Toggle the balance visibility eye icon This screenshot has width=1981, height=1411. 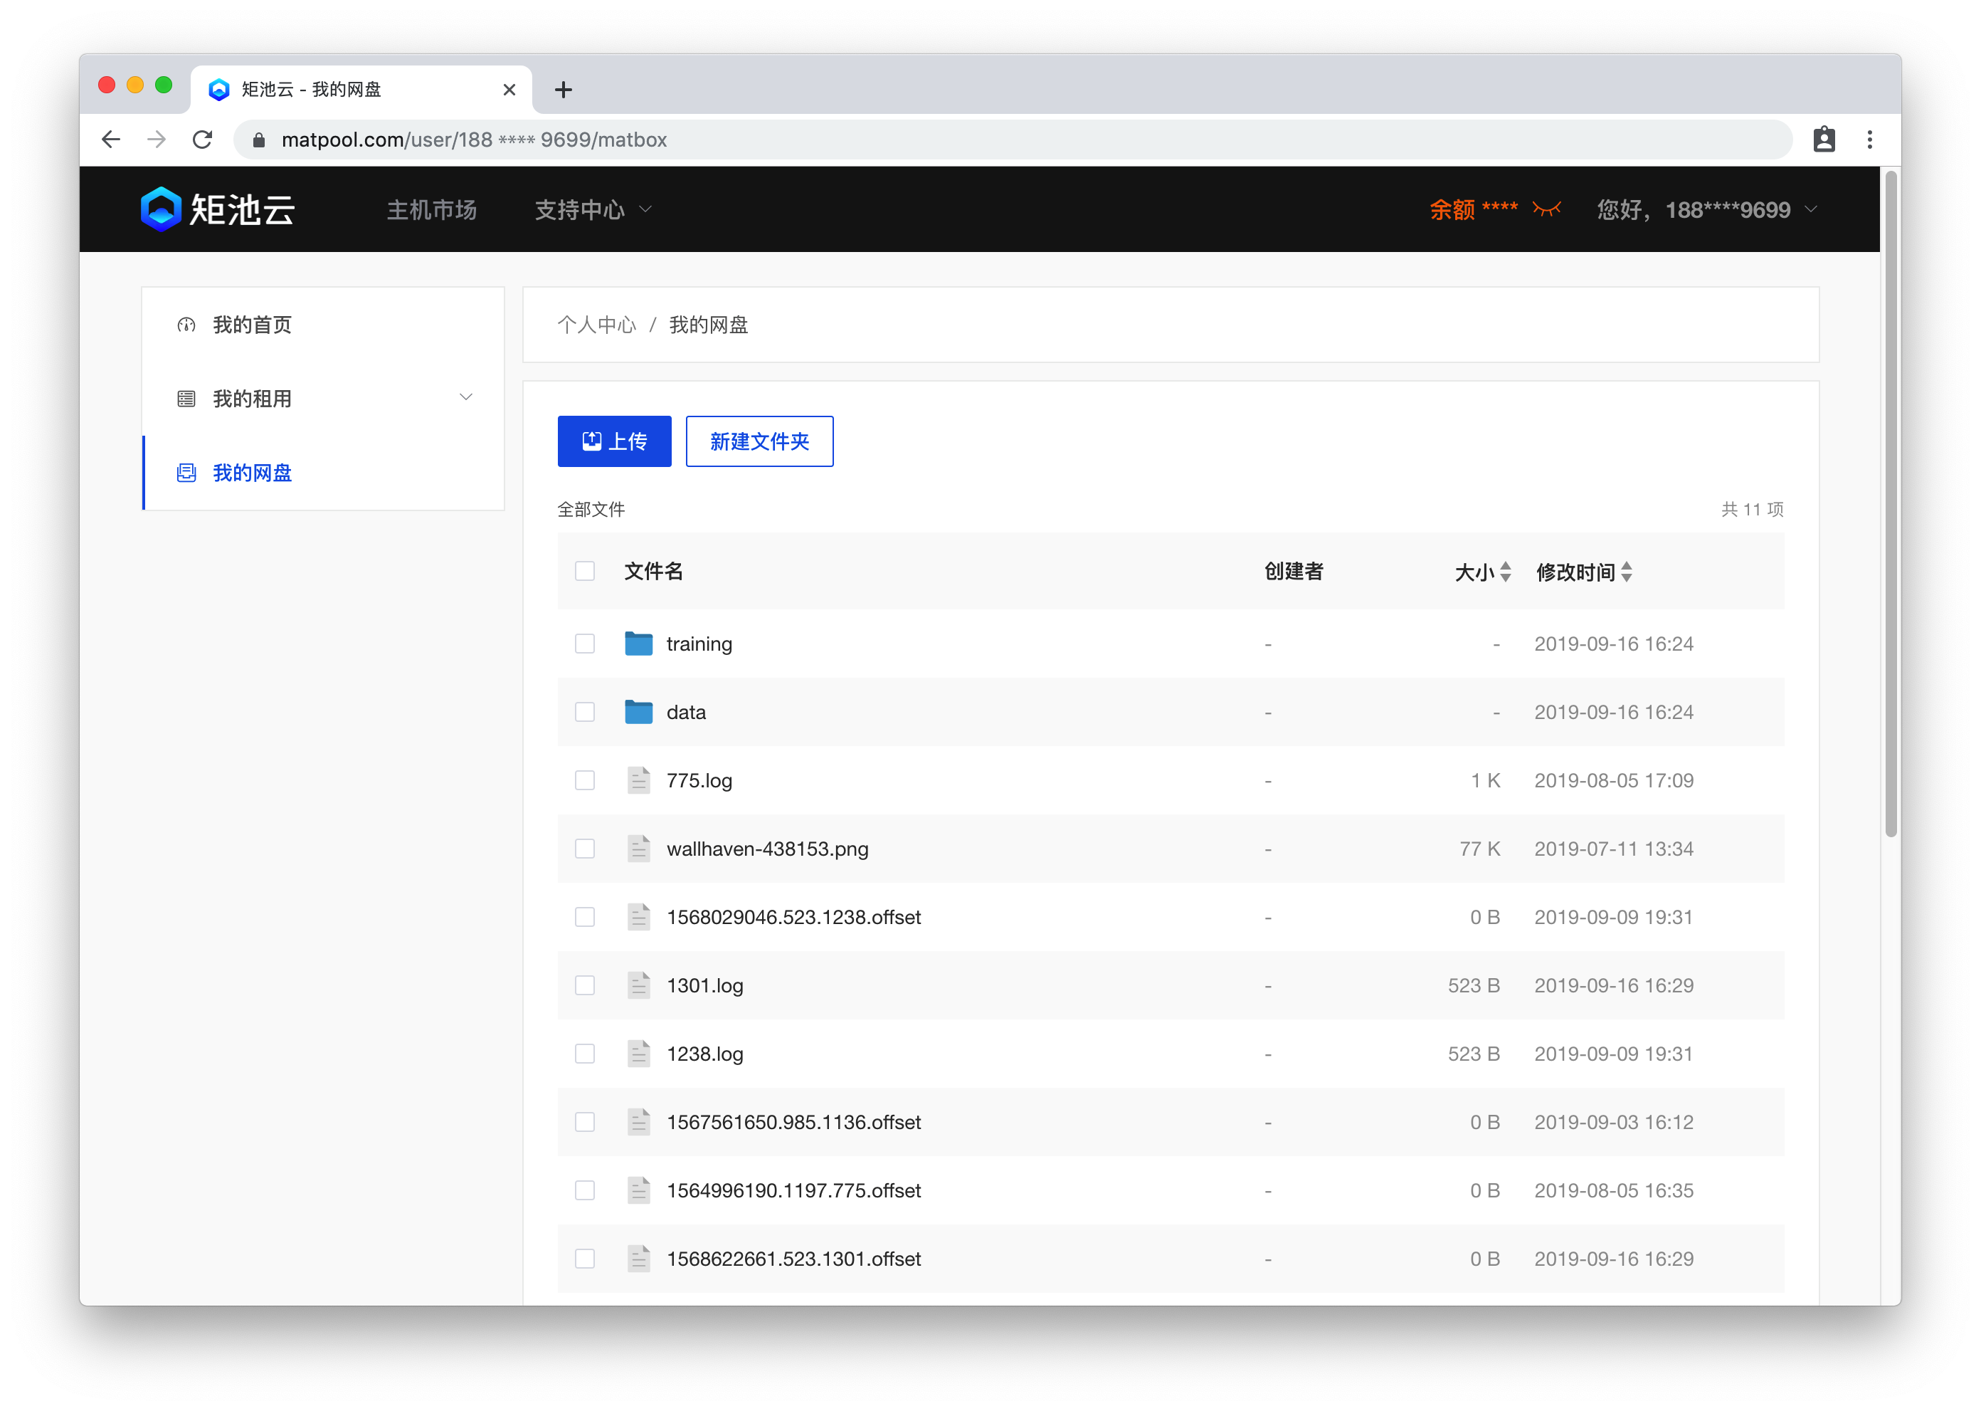[1547, 209]
